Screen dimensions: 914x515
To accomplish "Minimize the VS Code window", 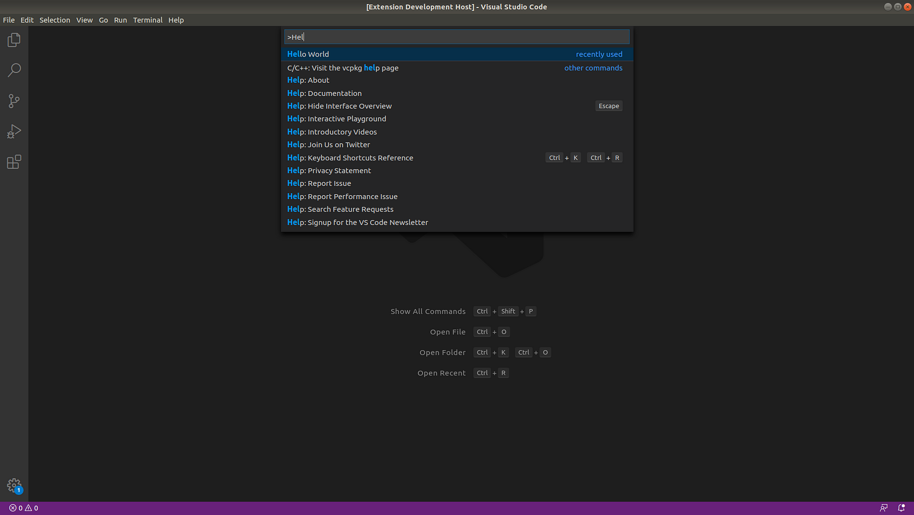I will click(888, 6).
